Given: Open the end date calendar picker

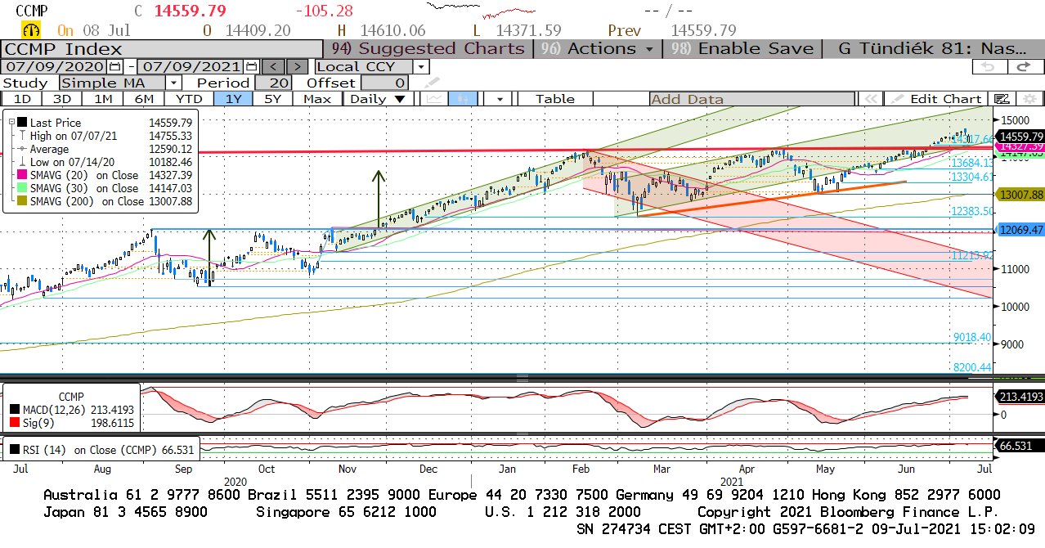Looking at the screenshot, I should pos(251,66).
